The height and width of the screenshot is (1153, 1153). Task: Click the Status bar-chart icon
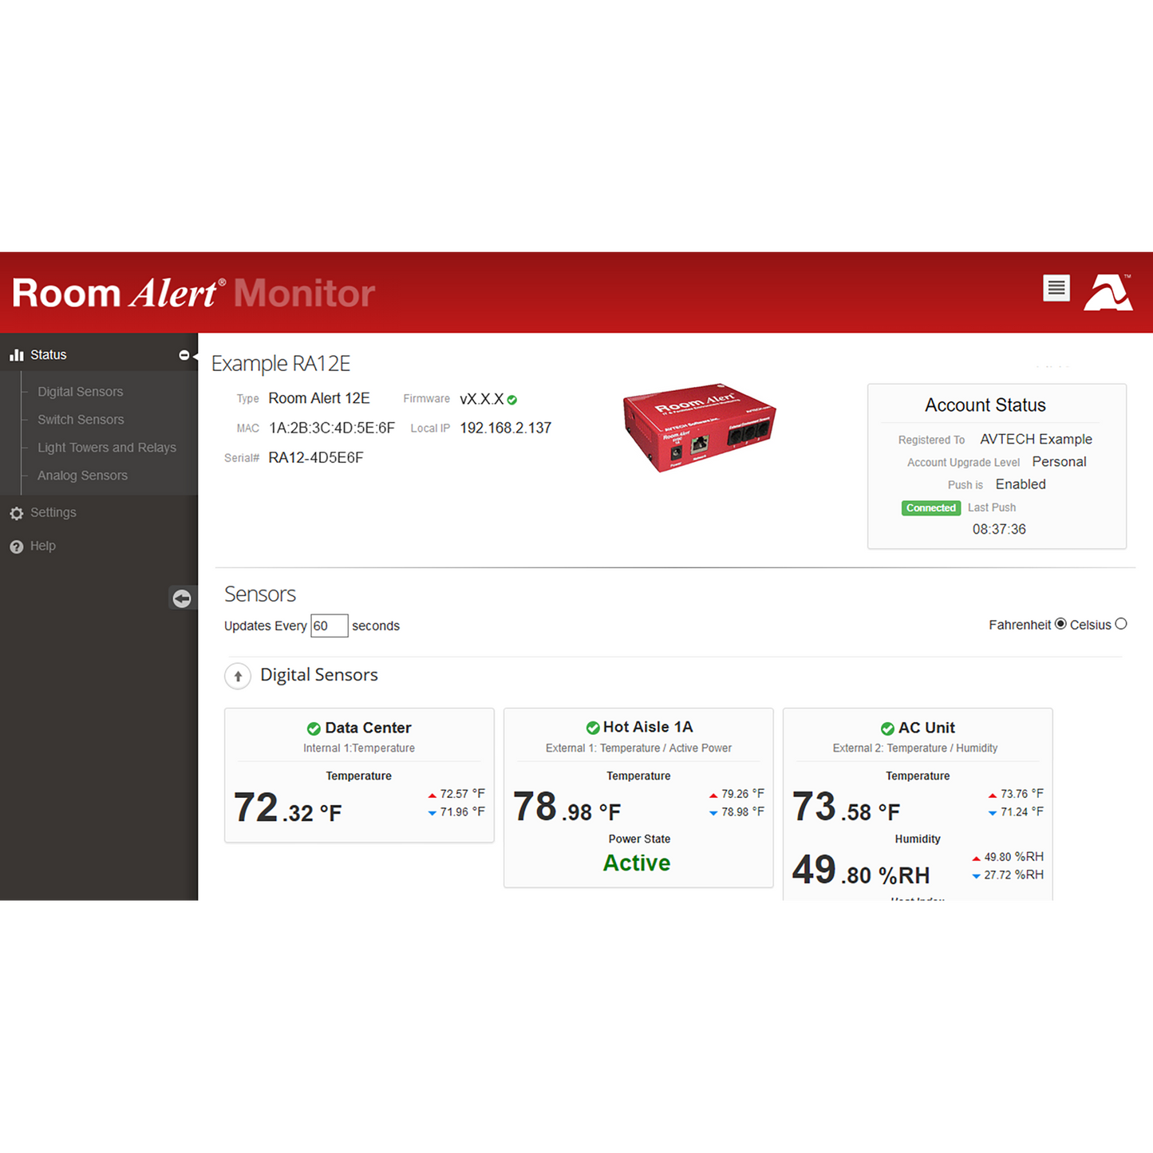pos(16,355)
